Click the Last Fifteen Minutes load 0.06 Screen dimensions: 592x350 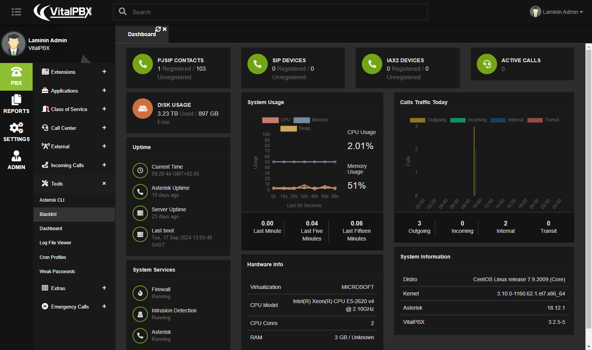357,223
